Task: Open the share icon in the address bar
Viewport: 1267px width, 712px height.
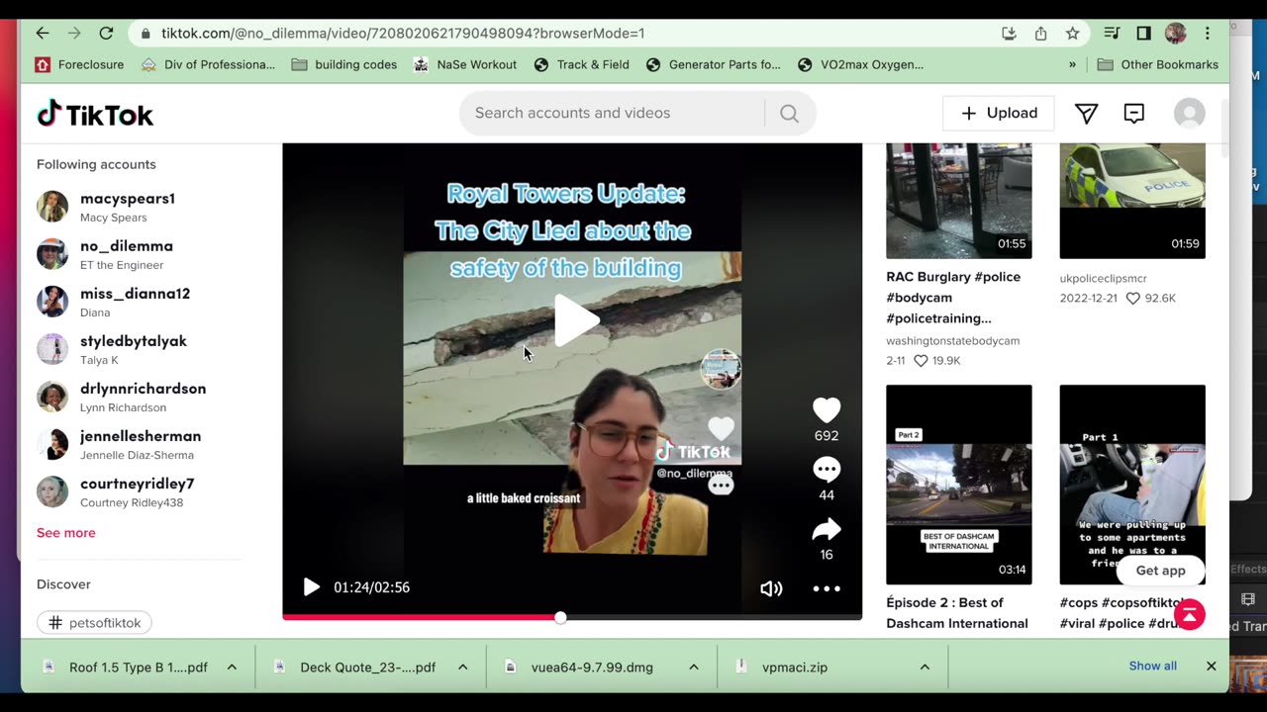Action: coord(1040,33)
